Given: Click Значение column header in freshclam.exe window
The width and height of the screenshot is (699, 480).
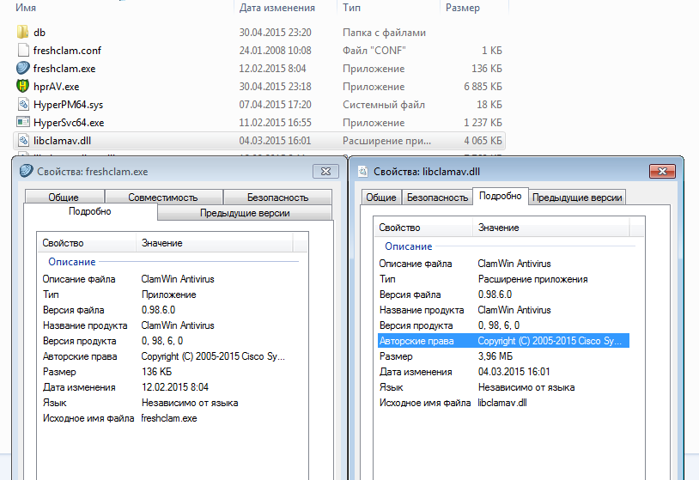Looking at the screenshot, I should (215, 243).
